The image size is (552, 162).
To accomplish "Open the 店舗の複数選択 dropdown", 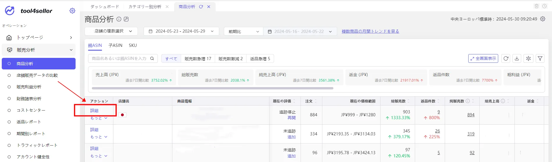I will (x=111, y=31).
